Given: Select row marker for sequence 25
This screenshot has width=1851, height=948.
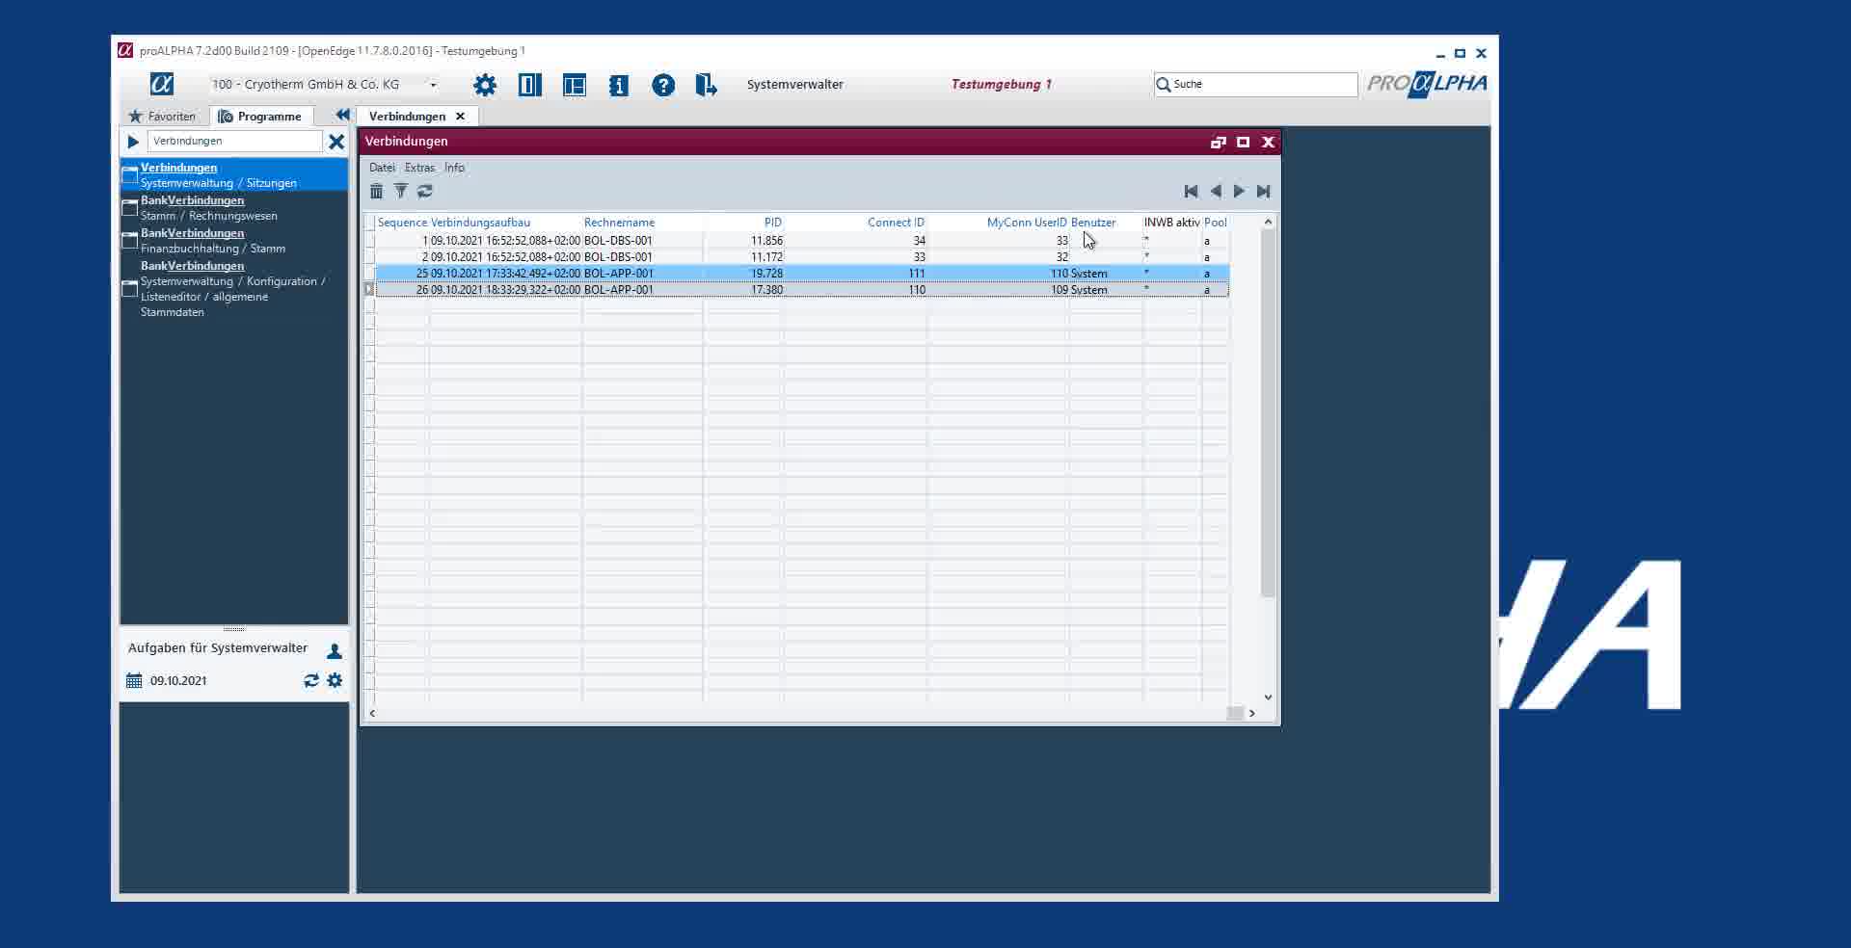Looking at the screenshot, I should point(369,274).
